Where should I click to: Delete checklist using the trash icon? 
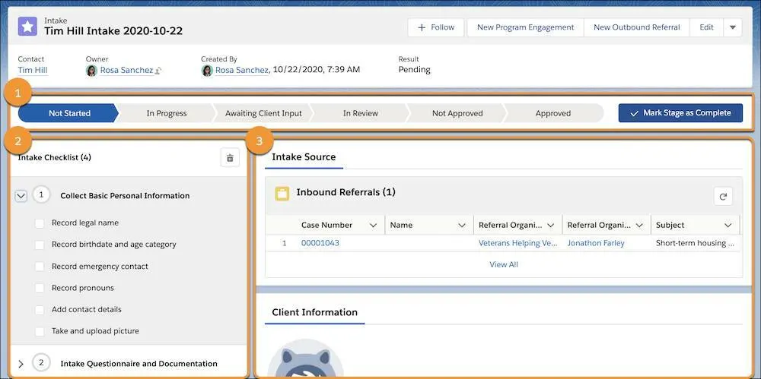point(230,158)
